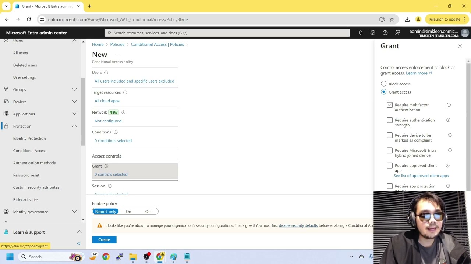The height and width of the screenshot is (264, 471).
Task: Click the info icon beside Grant
Action: click(106, 166)
